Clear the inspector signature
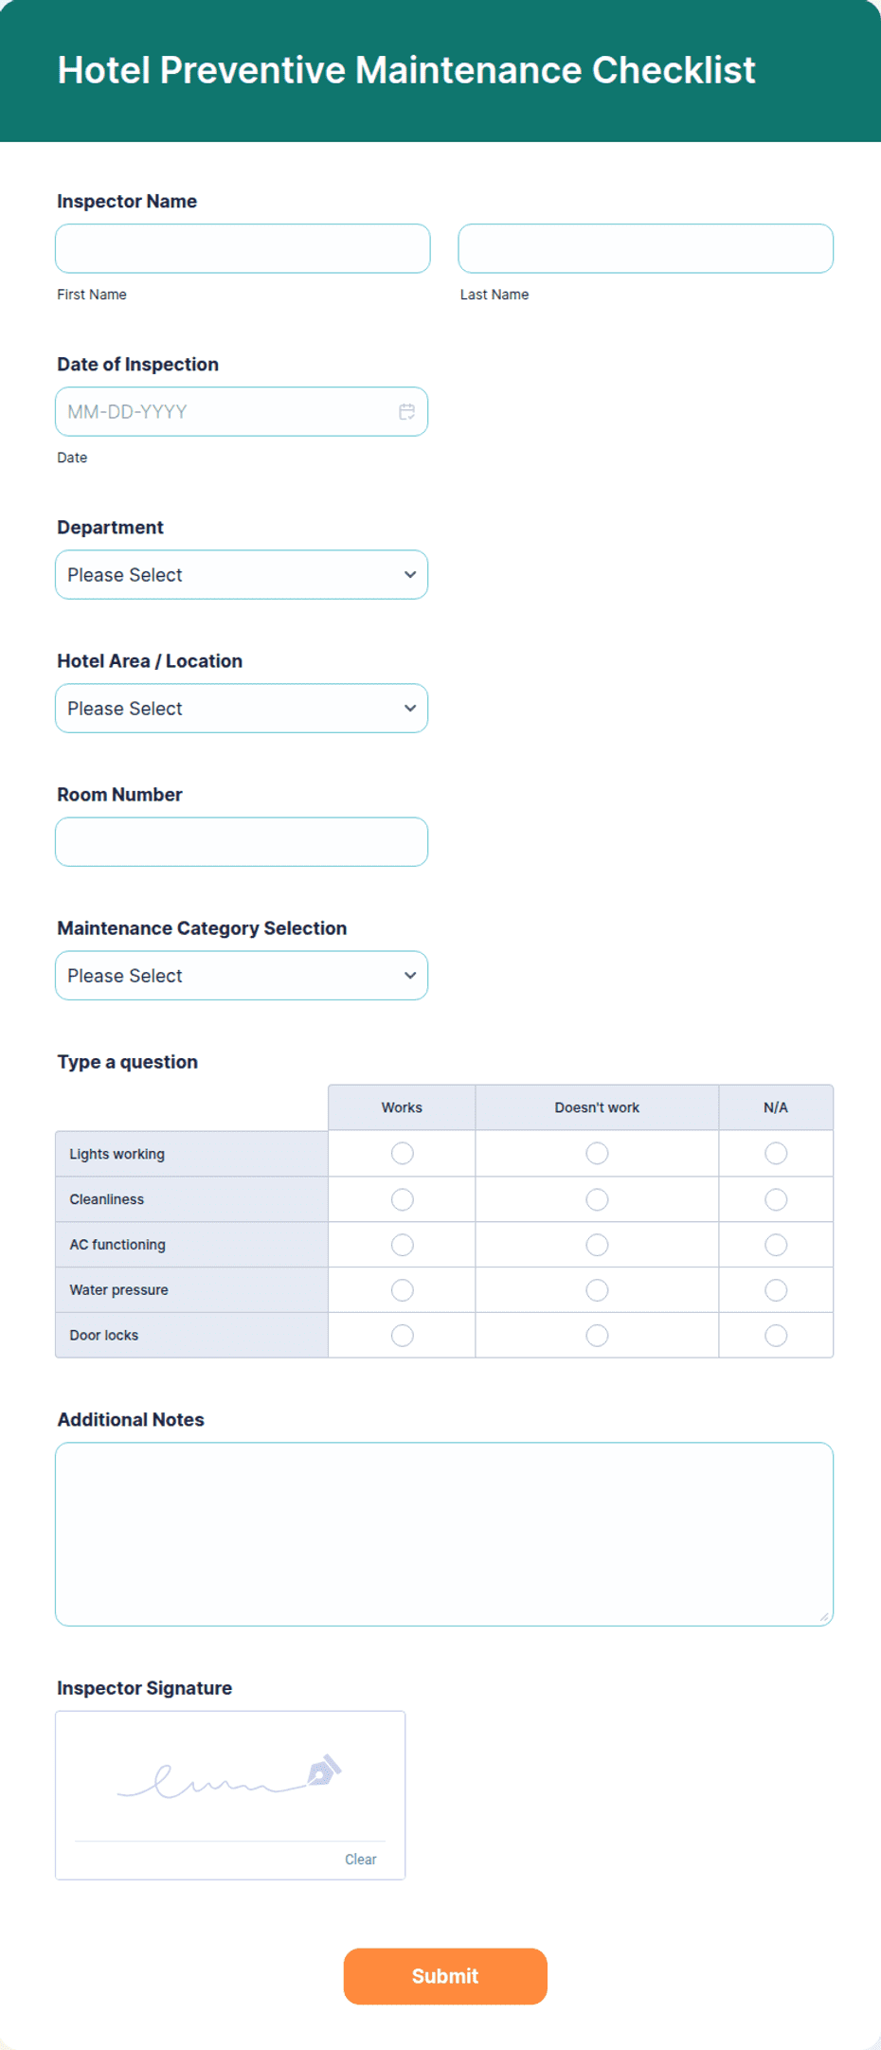Viewport: 881px width, 2050px height. [360, 1859]
